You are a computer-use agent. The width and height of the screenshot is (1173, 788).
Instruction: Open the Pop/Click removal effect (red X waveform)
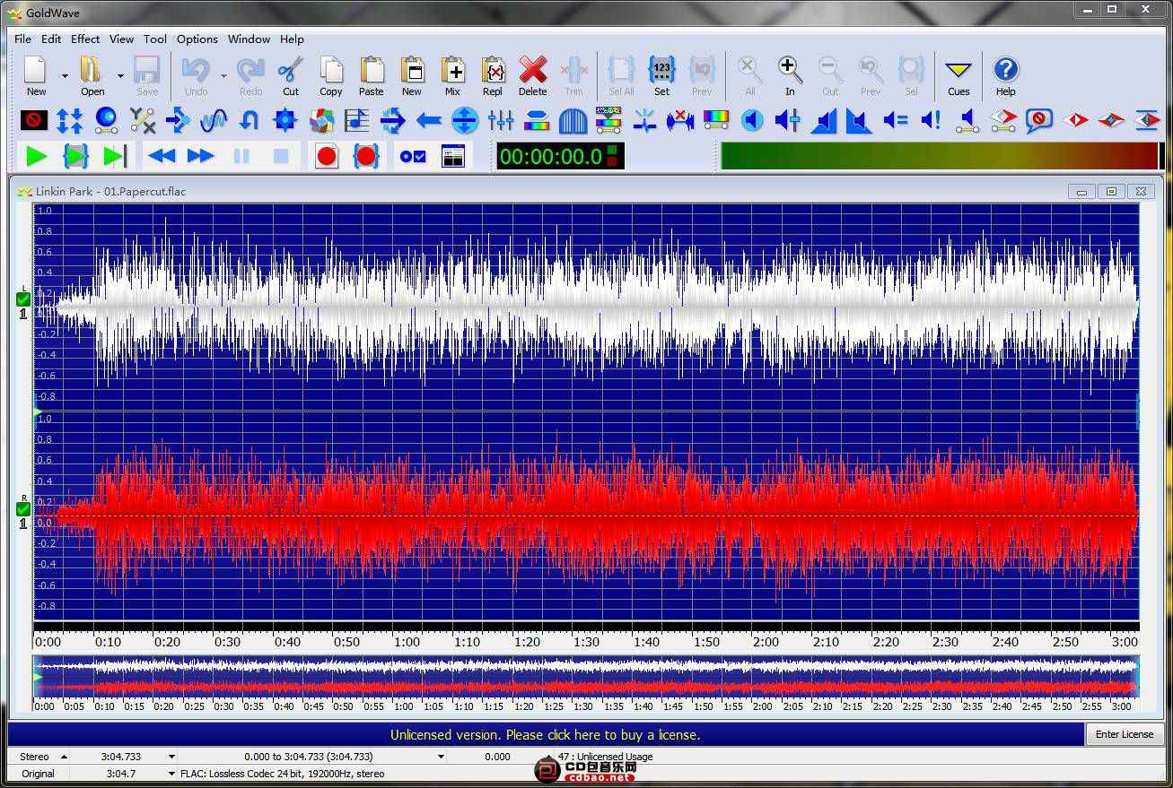pos(680,120)
